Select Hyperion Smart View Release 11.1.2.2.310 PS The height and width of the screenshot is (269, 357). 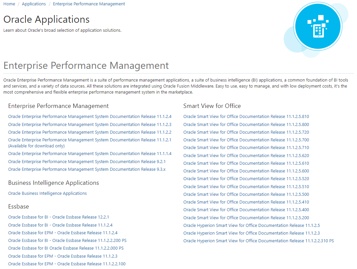[x=258, y=241]
